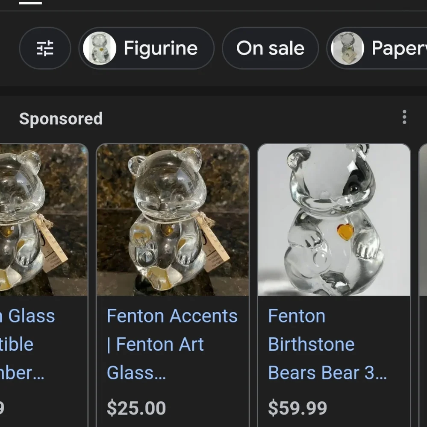Toggle the Figurine filter chip
This screenshot has height=427, width=427.
(x=146, y=48)
